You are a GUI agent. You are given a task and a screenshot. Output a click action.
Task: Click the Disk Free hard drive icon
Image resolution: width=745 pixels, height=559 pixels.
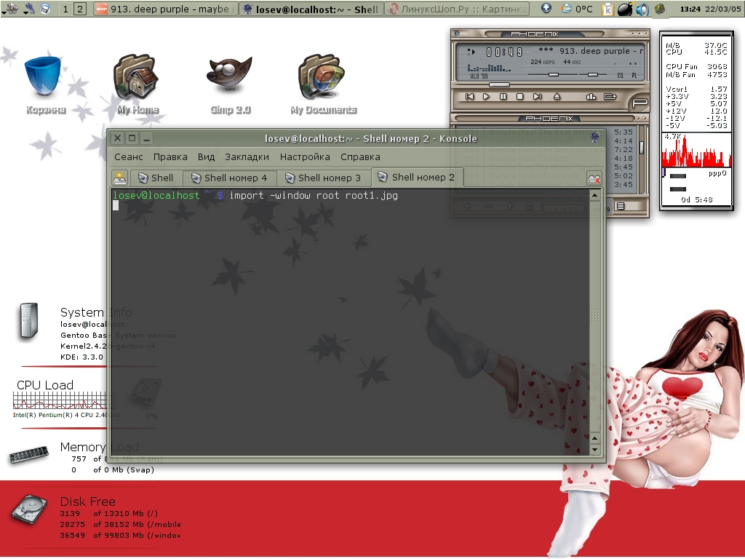(29, 510)
